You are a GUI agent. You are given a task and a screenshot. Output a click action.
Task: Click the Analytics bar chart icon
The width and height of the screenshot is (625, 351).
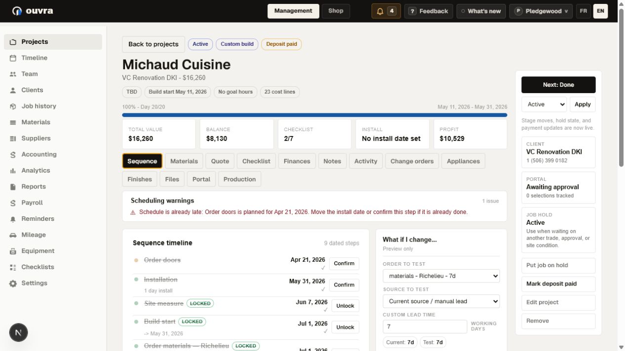point(13,171)
